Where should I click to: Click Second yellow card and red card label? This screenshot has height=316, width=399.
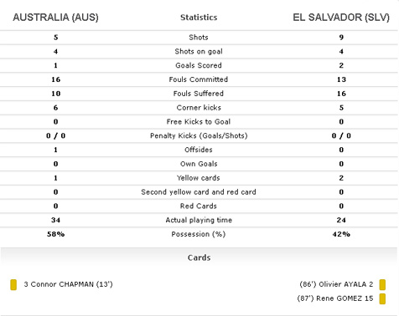199,192
